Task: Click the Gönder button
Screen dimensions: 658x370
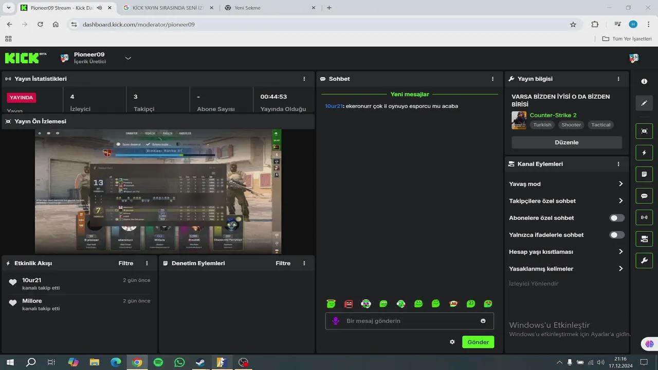Action: 478,342
